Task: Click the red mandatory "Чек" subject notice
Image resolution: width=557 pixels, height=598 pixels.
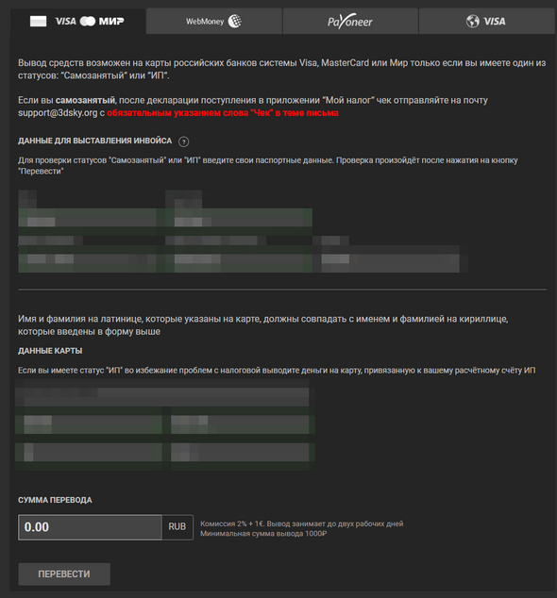Action: (x=223, y=113)
